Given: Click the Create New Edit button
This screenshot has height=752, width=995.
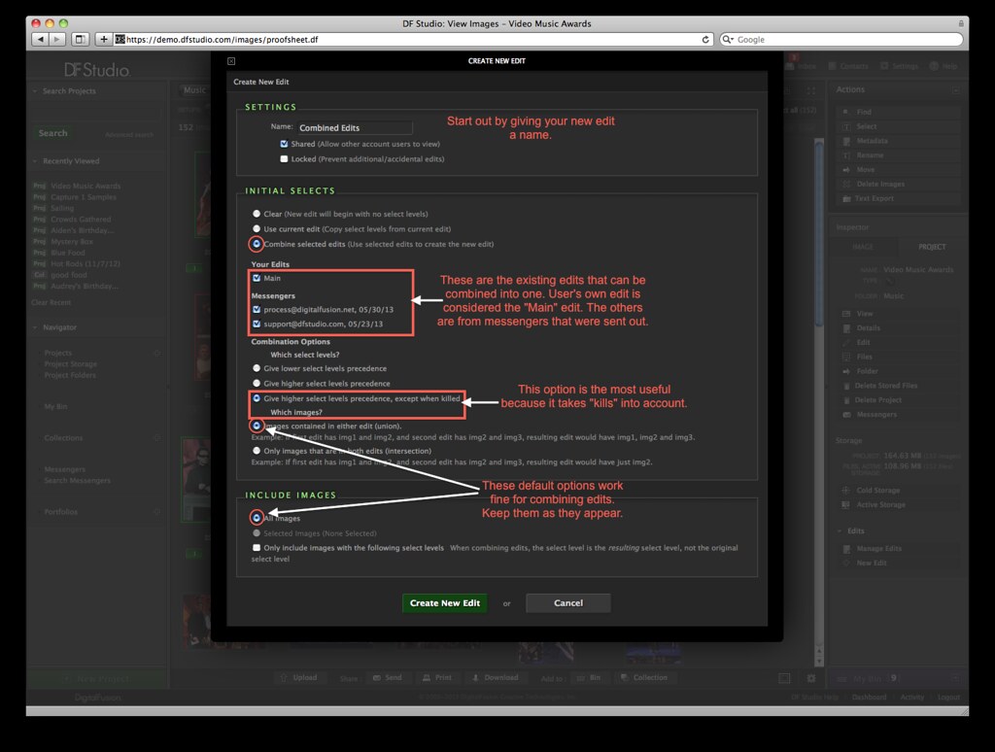Looking at the screenshot, I should (445, 603).
